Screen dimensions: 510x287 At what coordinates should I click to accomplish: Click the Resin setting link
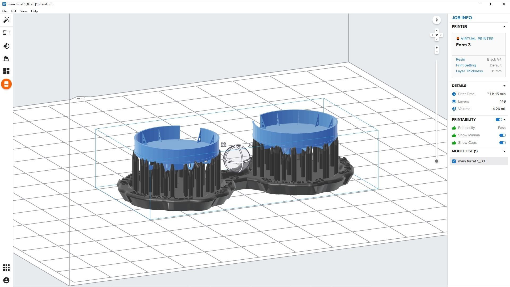pyautogui.click(x=460, y=60)
